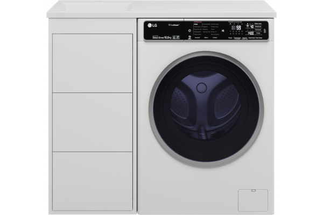The image size is (323, 215).
Task: Open the bottom cabinet drawer
Action: click(x=93, y=181)
